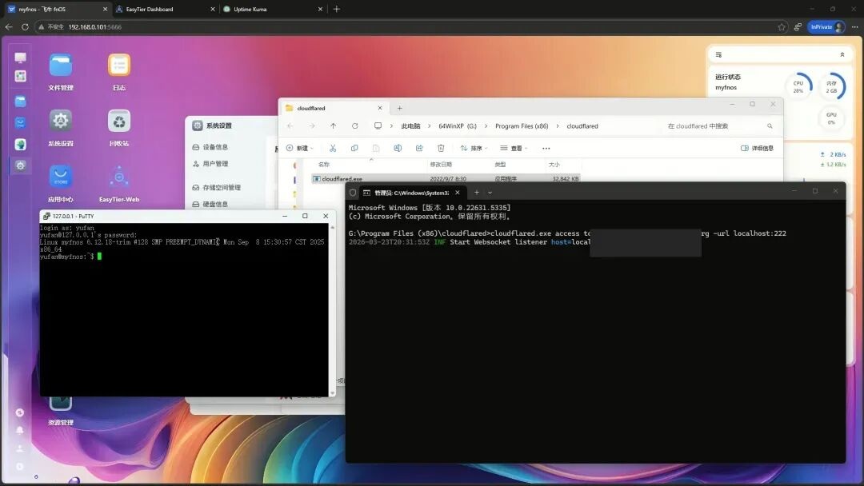The image size is (864, 486).
Task: Open the 应用中心 store desktop icon
Action: (x=61, y=177)
